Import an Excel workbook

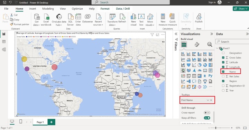coord(46,20)
